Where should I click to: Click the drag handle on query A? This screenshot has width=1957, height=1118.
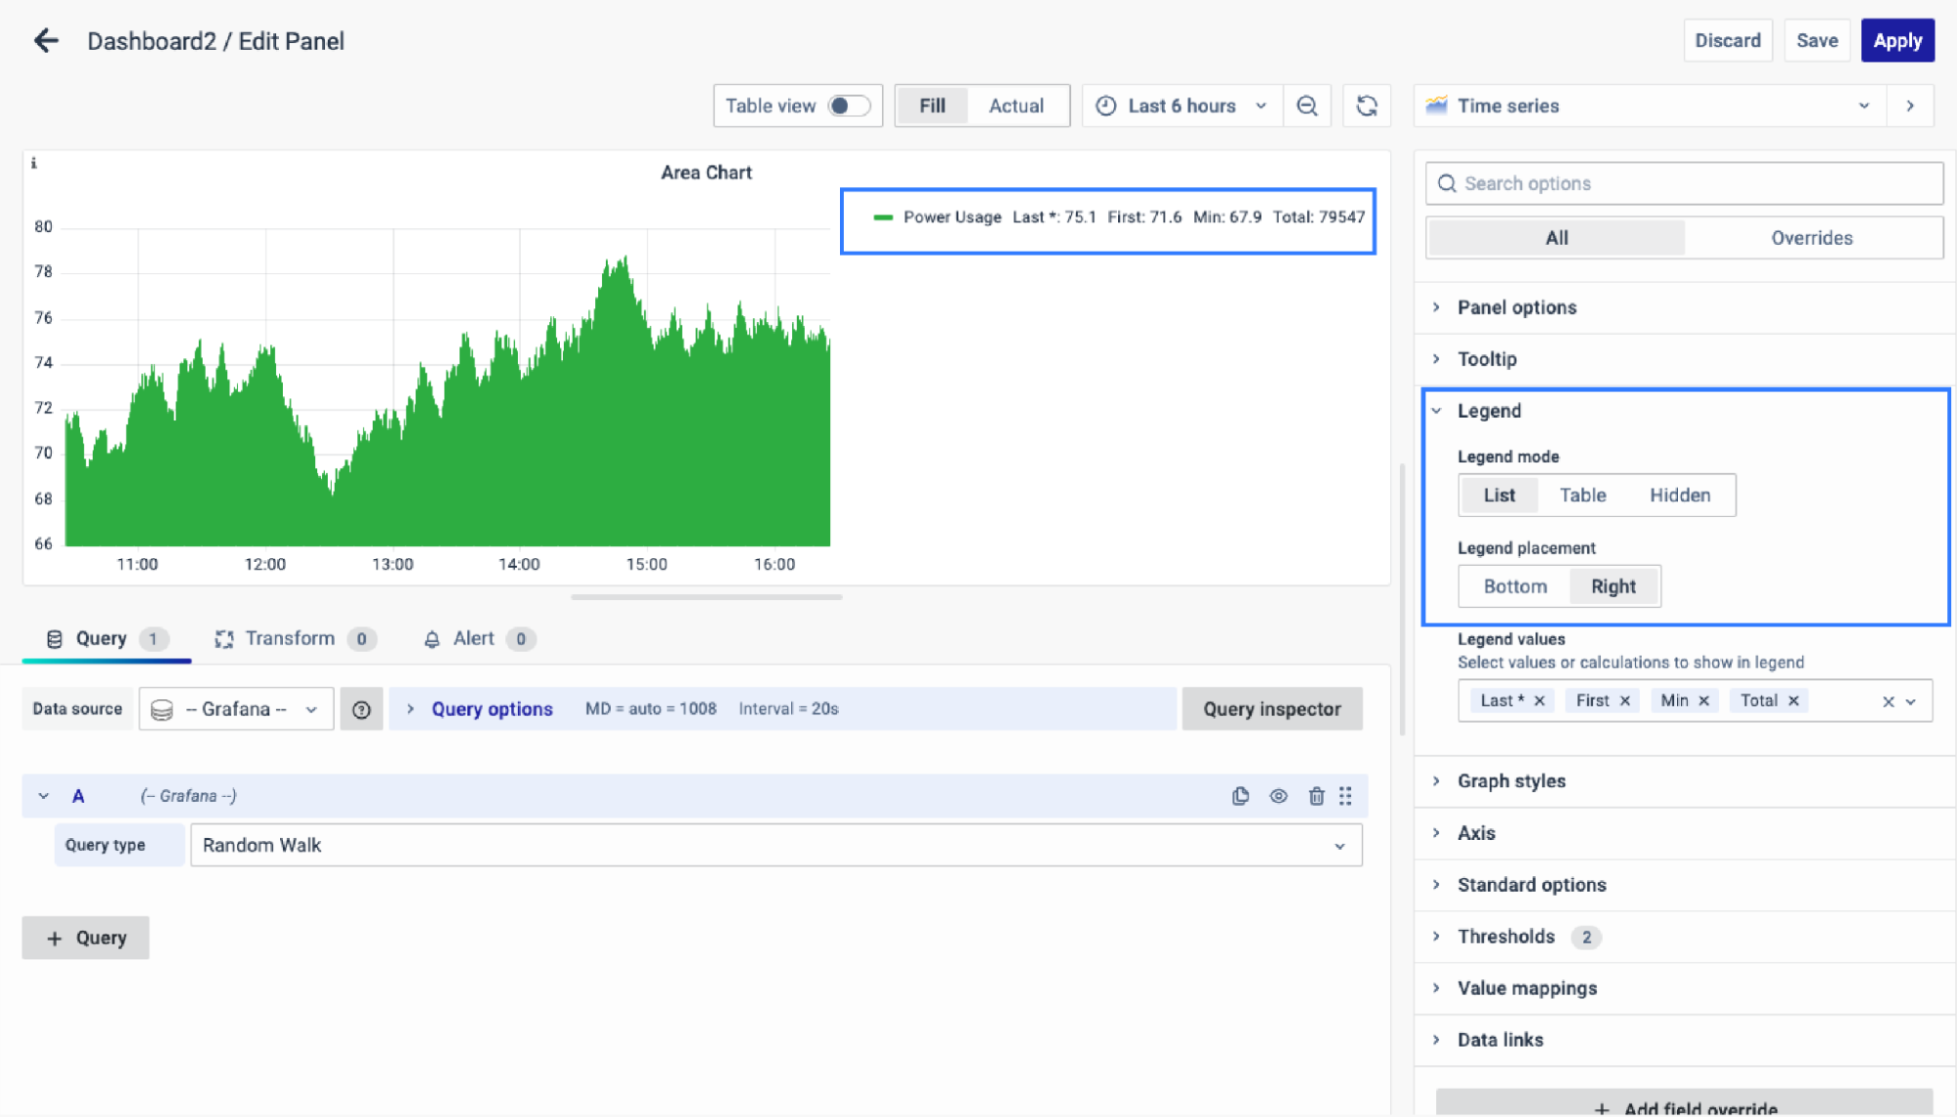[1346, 796]
